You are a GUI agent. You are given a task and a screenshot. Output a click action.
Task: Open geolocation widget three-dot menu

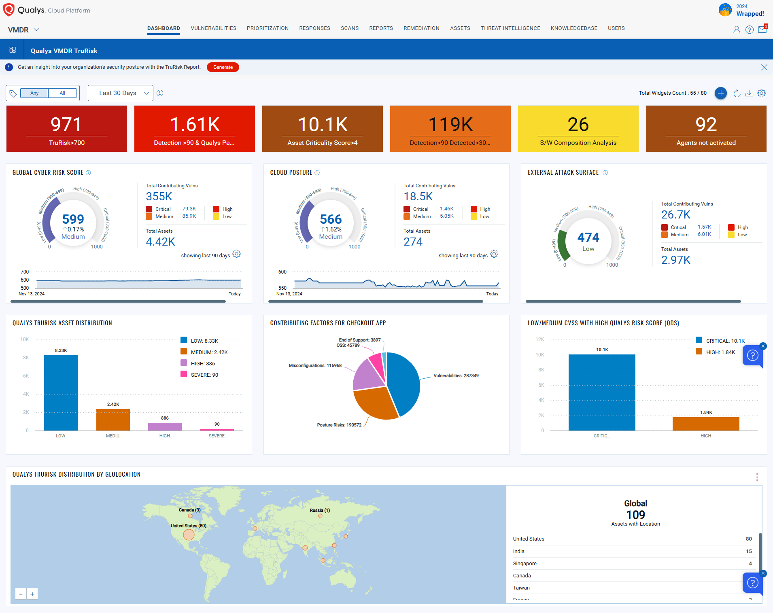point(757,477)
